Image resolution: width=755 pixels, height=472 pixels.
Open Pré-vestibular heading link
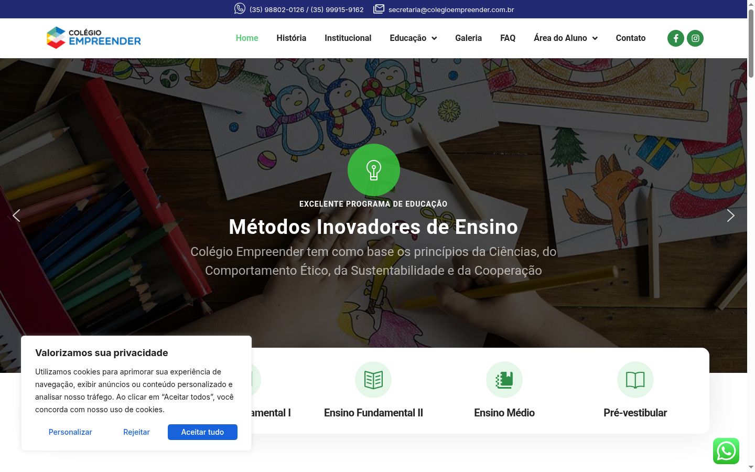point(635,413)
